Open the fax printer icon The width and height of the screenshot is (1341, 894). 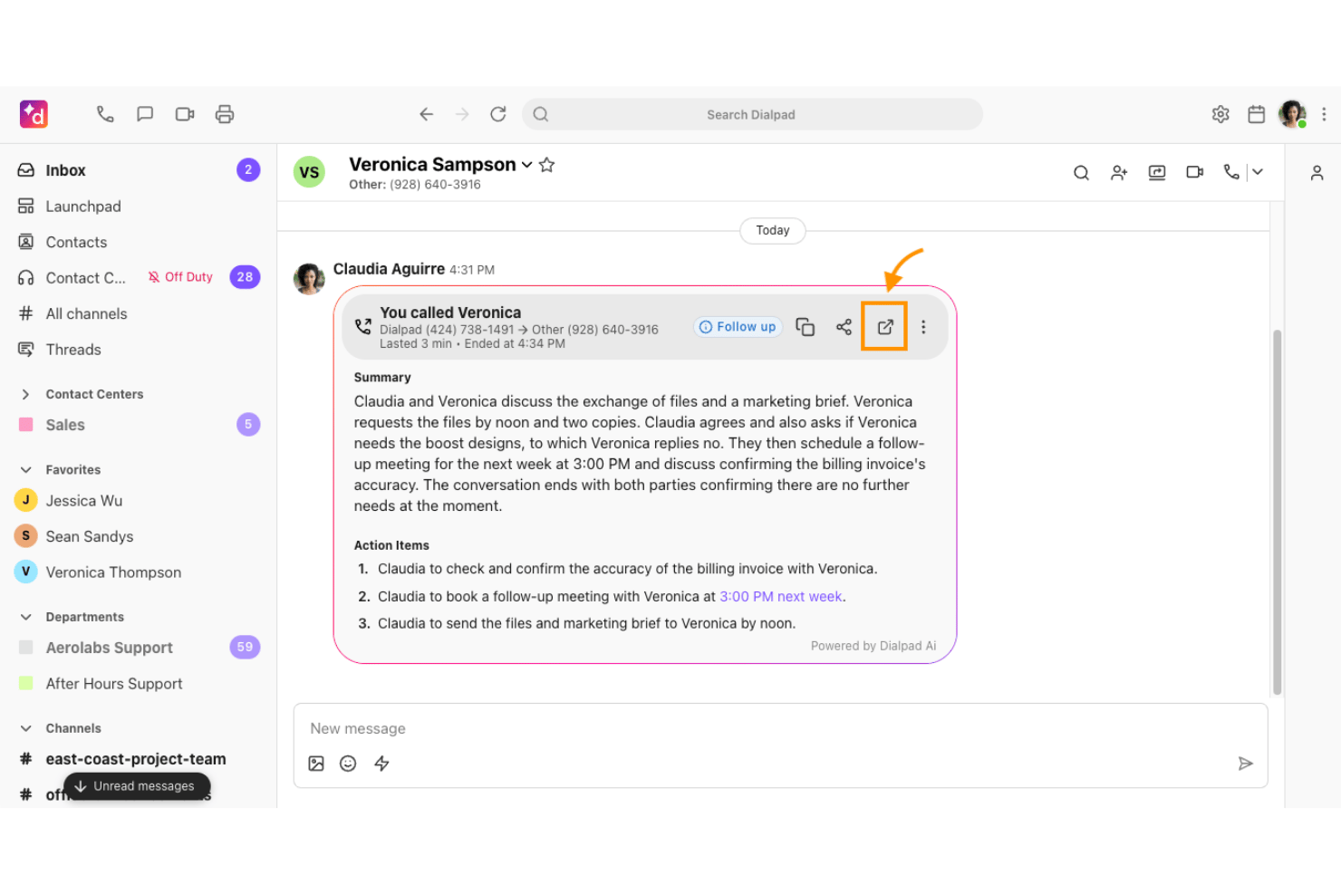pyautogui.click(x=225, y=114)
